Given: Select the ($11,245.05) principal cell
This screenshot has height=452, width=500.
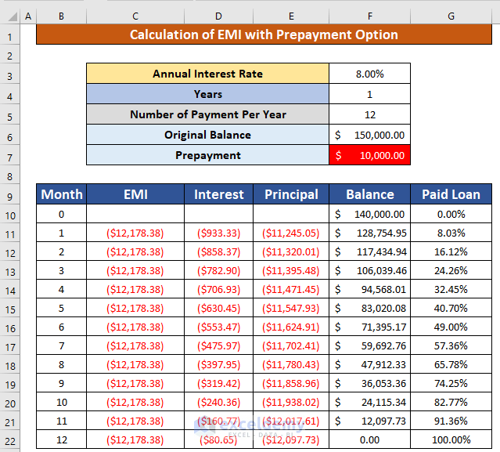Looking at the screenshot, I should 291,233.
